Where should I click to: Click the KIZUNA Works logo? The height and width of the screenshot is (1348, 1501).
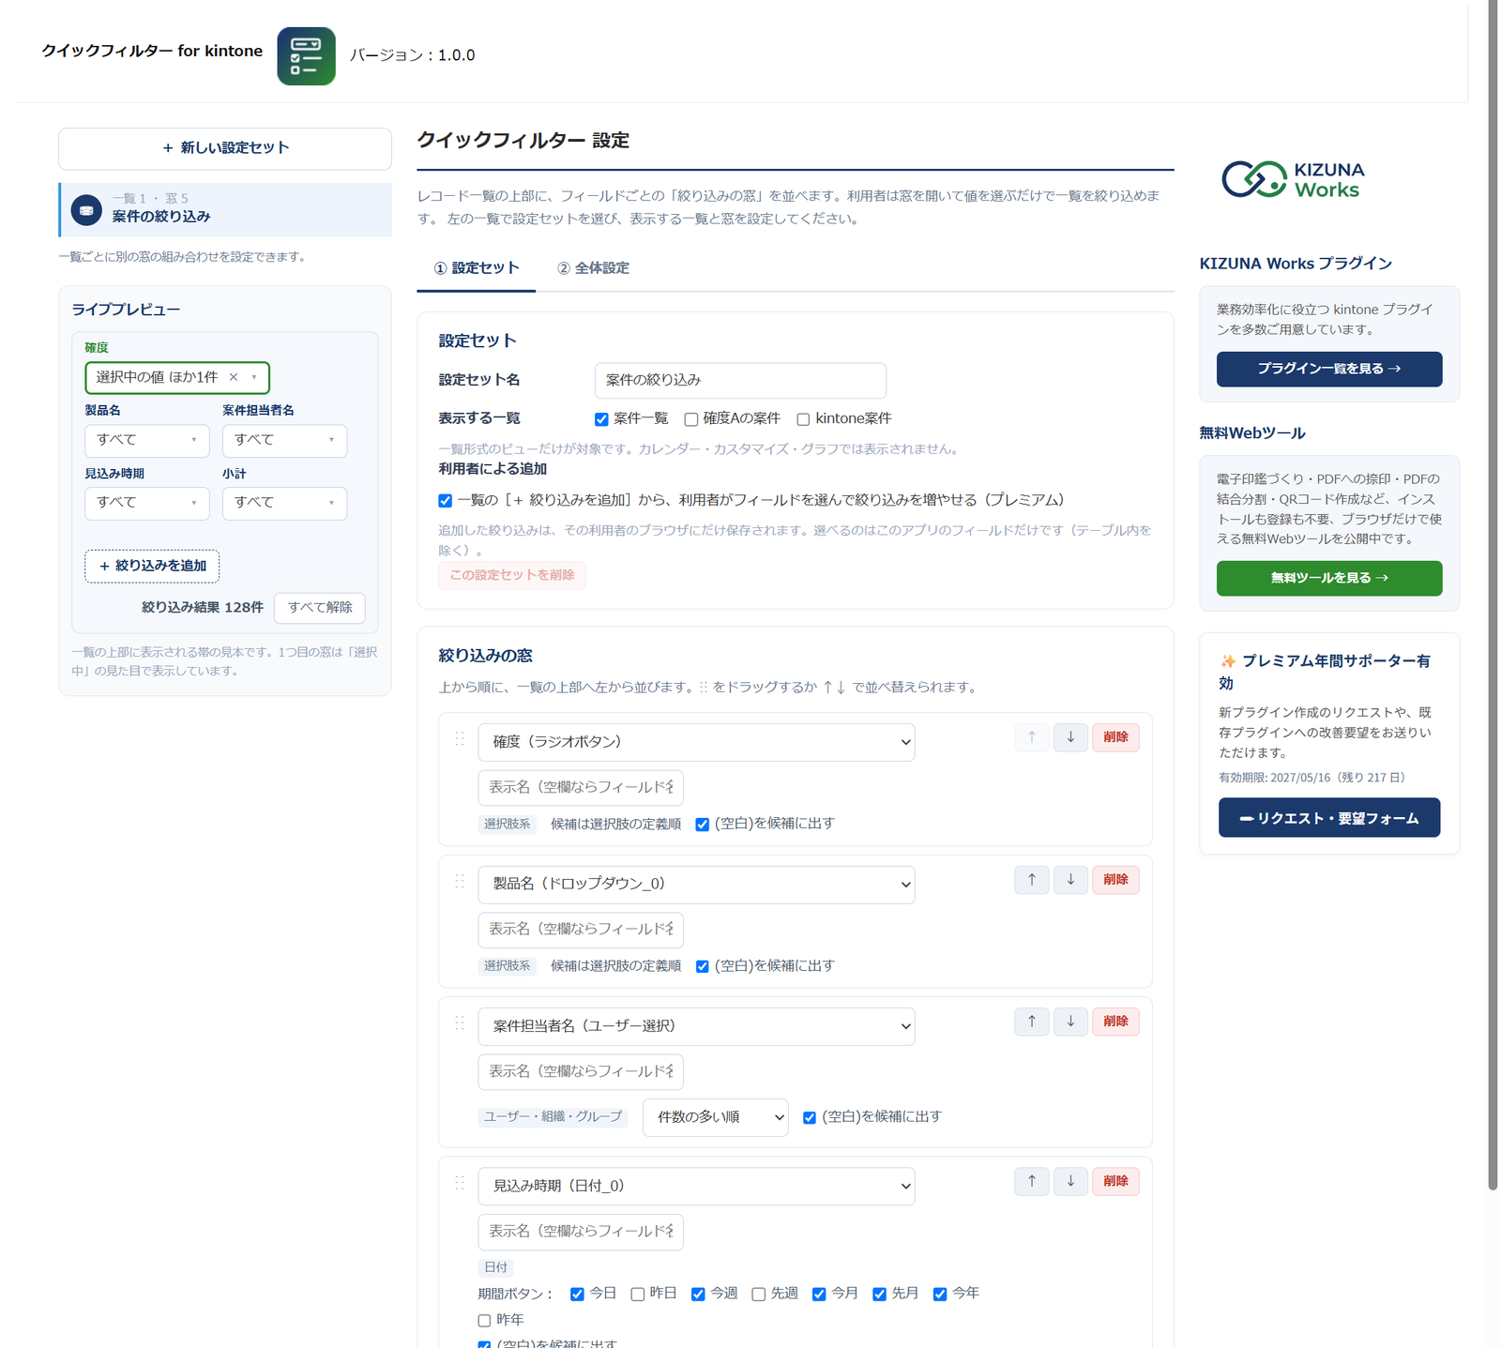pos(1293,179)
